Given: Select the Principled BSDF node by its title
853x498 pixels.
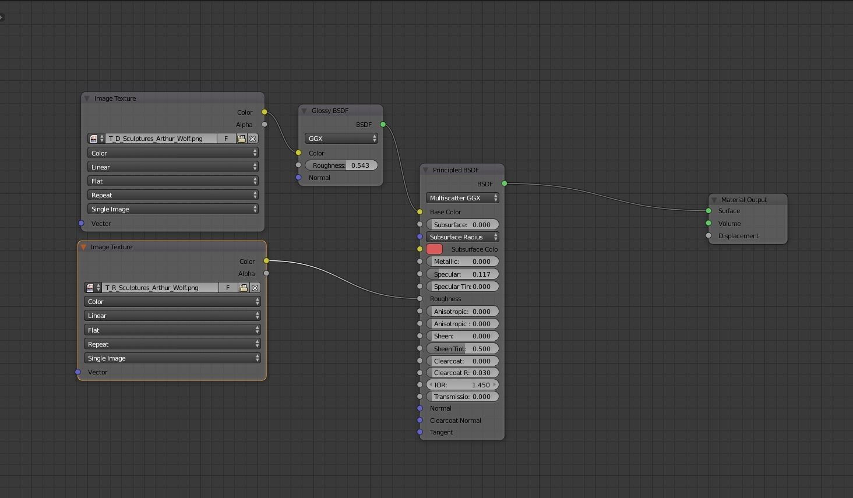Looking at the screenshot, I should pyautogui.click(x=456, y=170).
